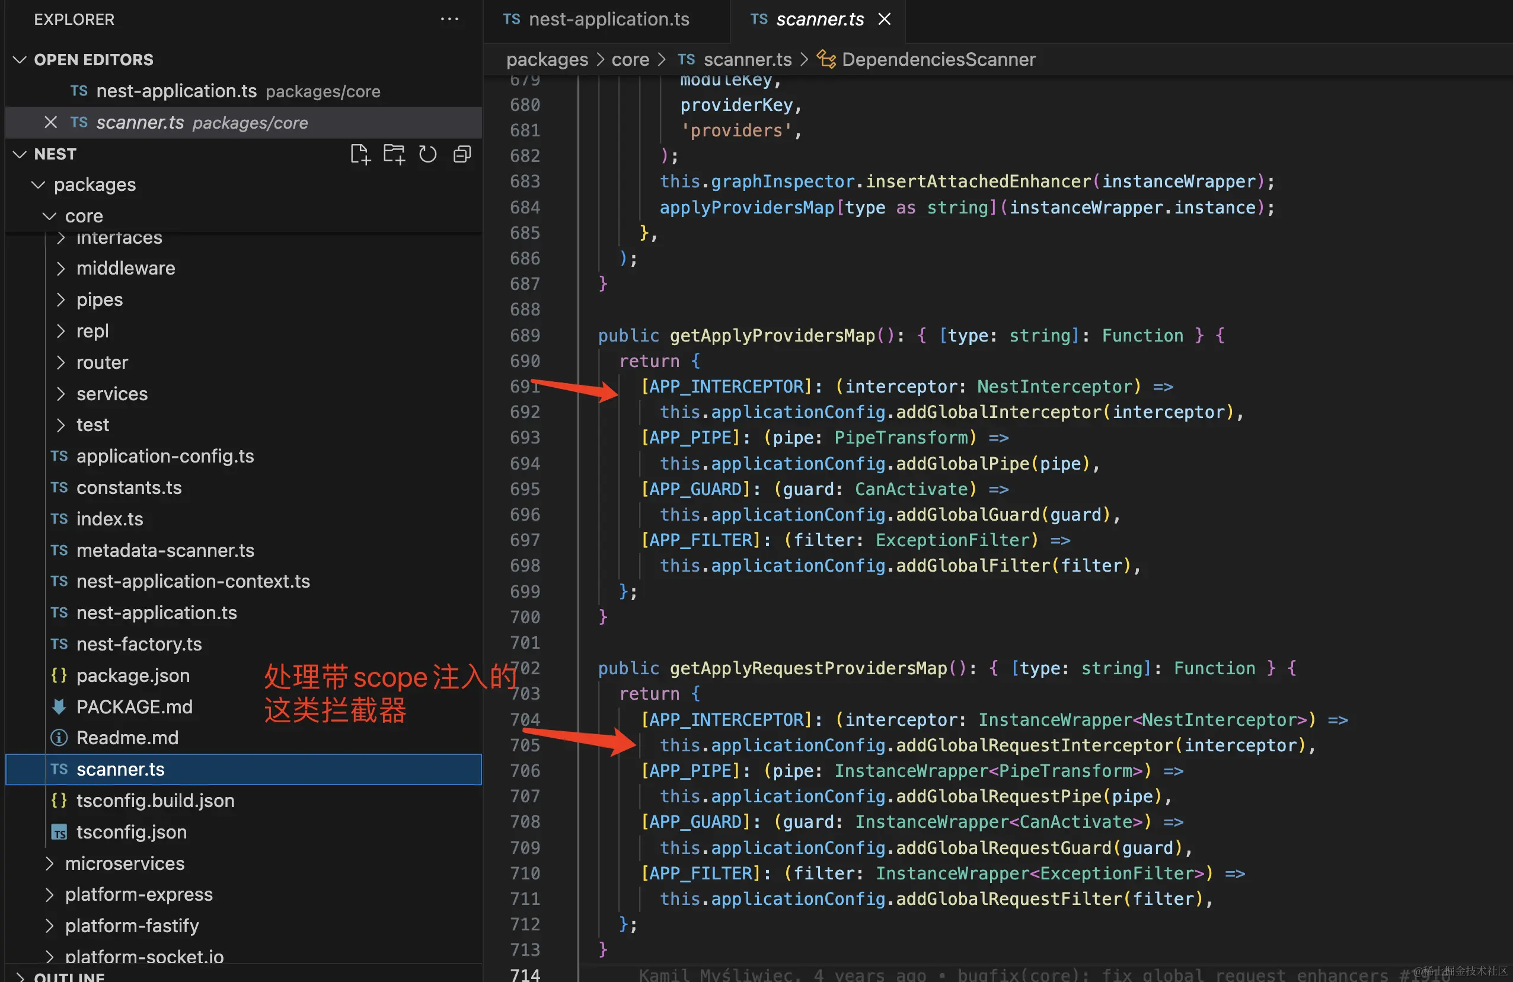This screenshot has width=1513, height=982.
Task: Click getApplyProvidersMap method name
Action: [x=773, y=335]
